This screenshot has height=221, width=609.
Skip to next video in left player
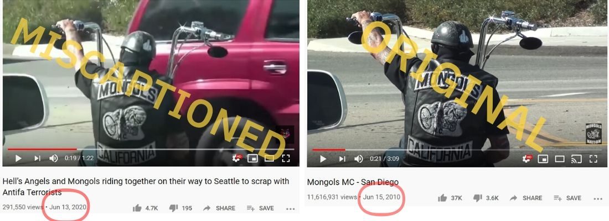pyautogui.click(x=37, y=158)
